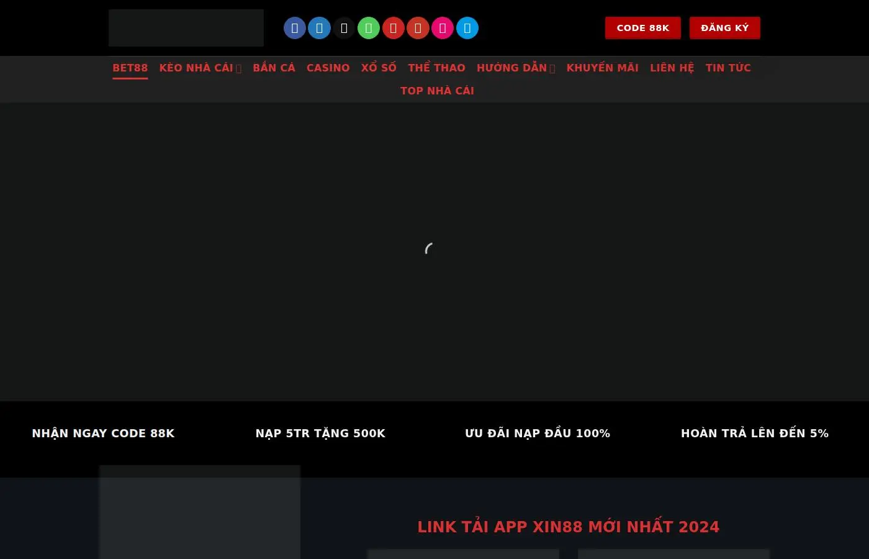This screenshot has height=559, width=869.
Task: Open the KHUYẾN MÃI menu item
Action: click(603, 68)
